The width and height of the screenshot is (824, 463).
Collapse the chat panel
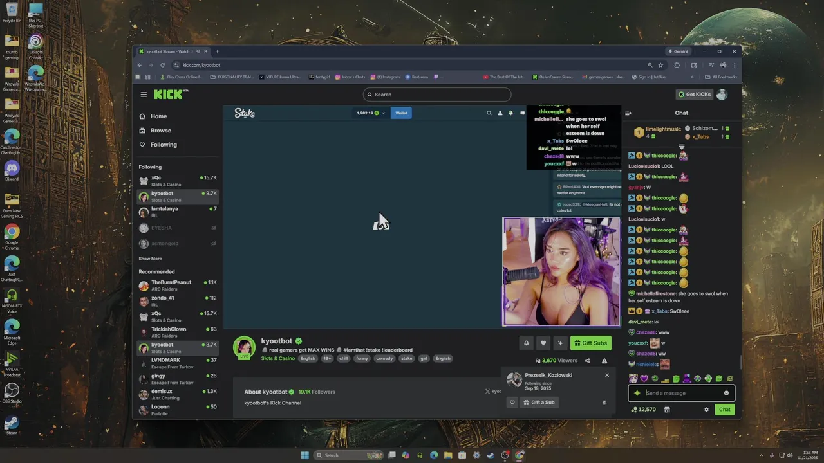point(628,113)
